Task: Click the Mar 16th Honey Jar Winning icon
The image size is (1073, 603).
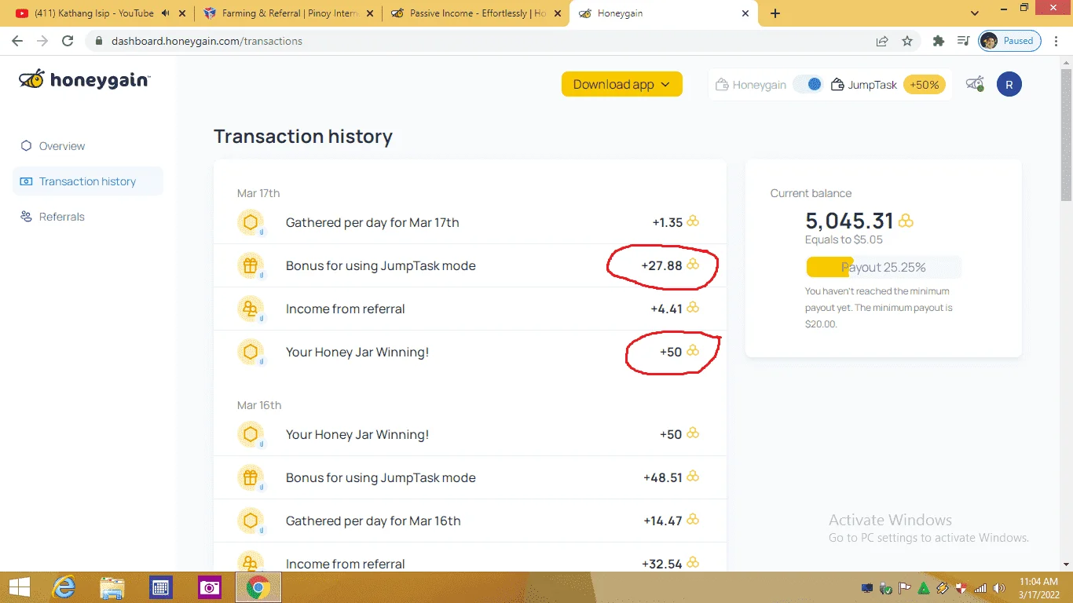Action: click(251, 435)
